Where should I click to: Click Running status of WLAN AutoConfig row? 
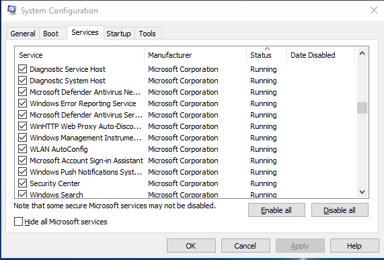coord(264,149)
